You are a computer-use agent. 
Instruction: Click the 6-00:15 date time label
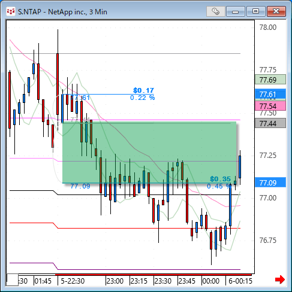pyautogui.click(x=240, y=281)
